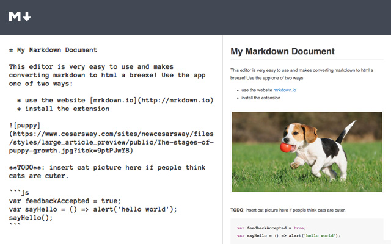
Task: Click editor line 'var feedbackAccepted = true;'
Action: (65, 201)
